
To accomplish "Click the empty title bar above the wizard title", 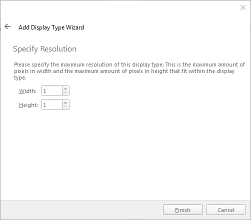I will [116, 7].
